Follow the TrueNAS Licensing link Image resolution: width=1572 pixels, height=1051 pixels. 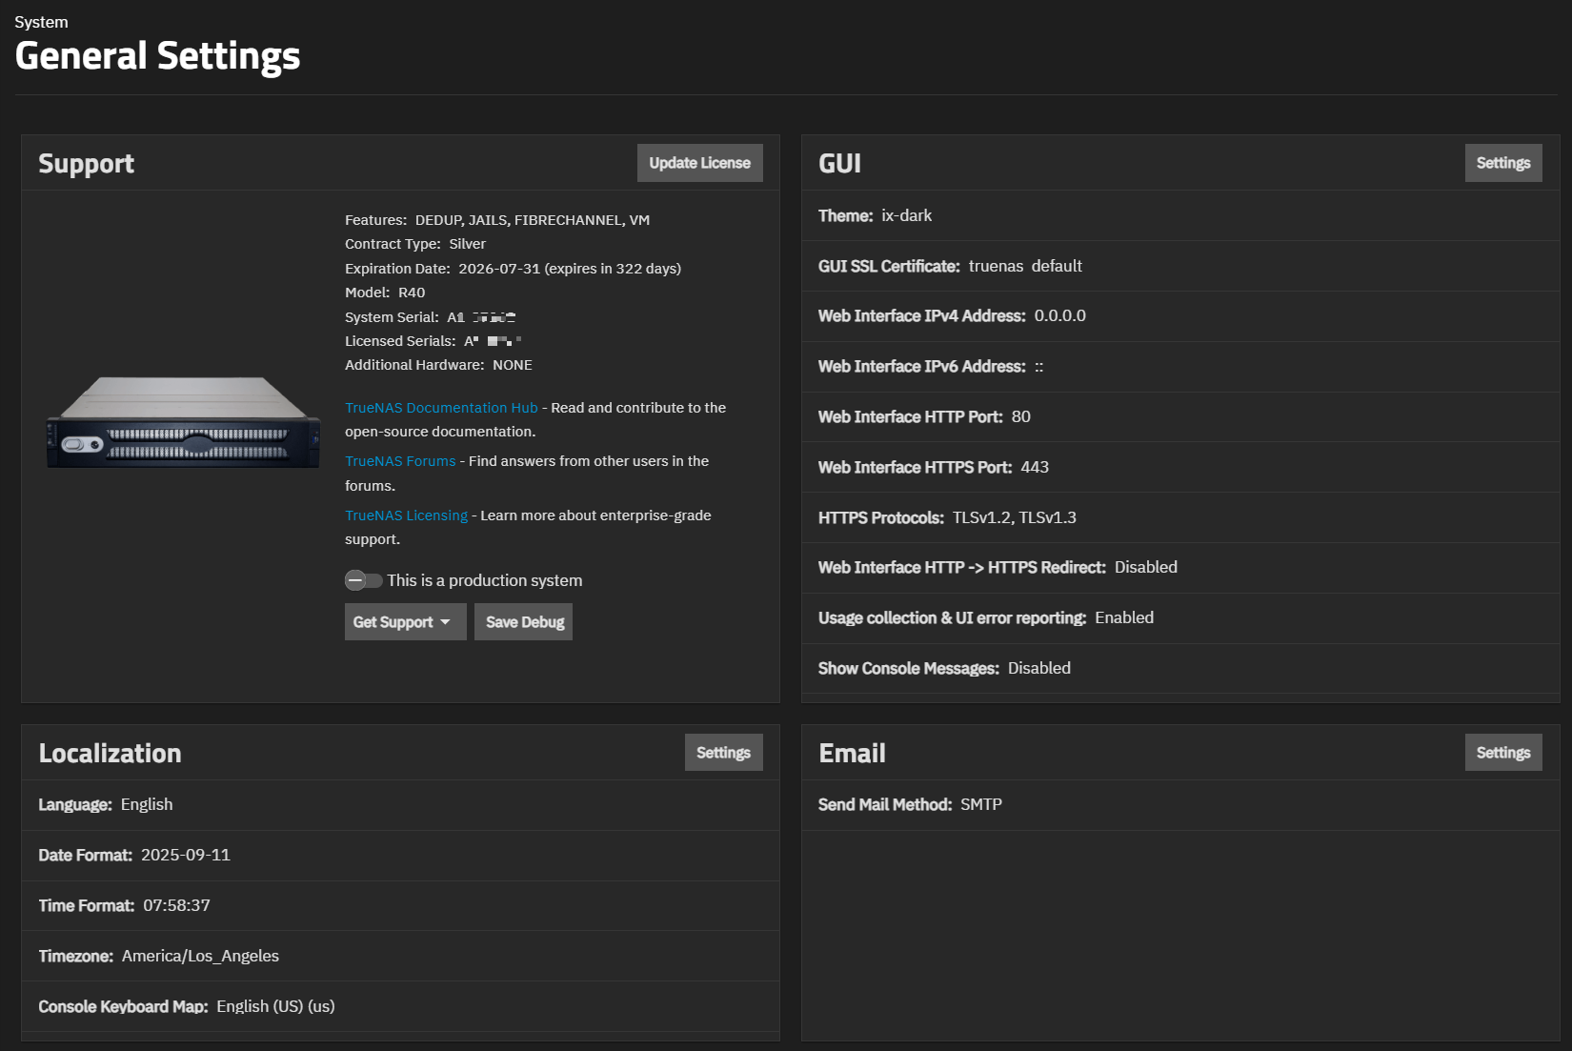(406, 515)
